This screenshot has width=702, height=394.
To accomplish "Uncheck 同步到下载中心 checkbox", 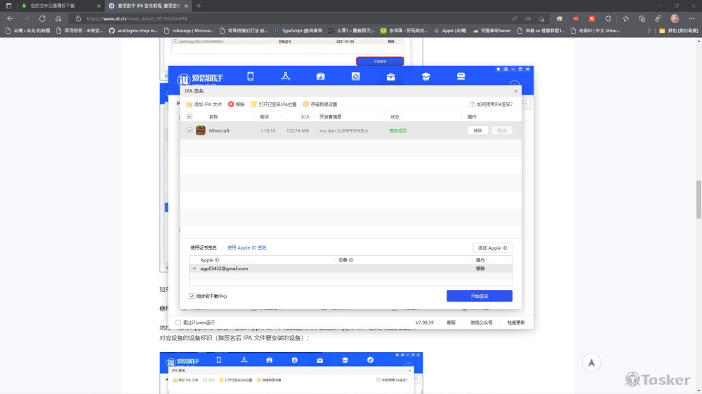I will (x=192, y=296).
